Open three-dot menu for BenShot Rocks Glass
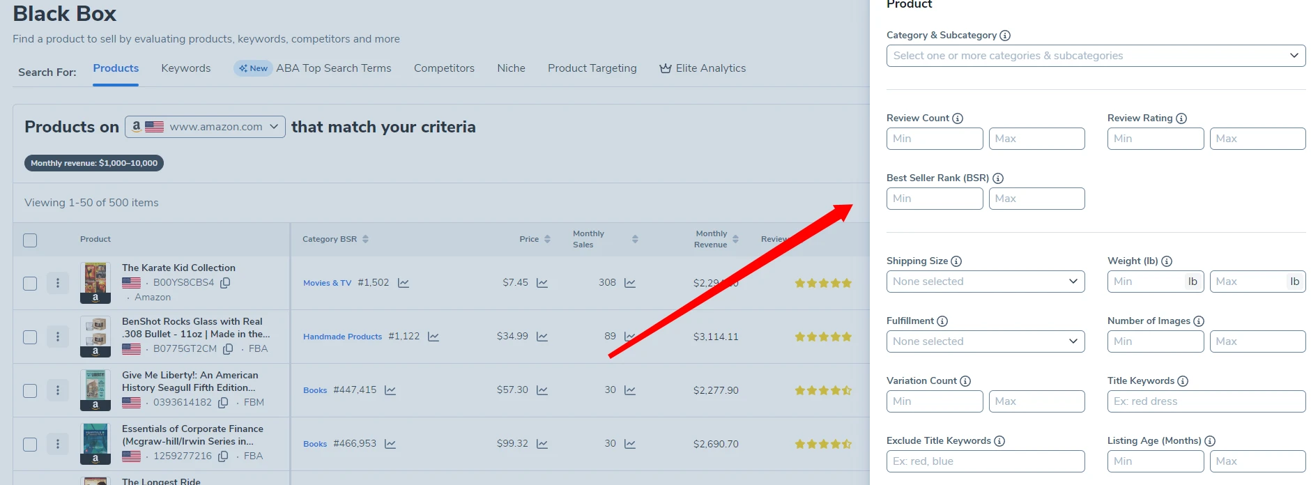The image size is (1311, 485). click(58, 337)
